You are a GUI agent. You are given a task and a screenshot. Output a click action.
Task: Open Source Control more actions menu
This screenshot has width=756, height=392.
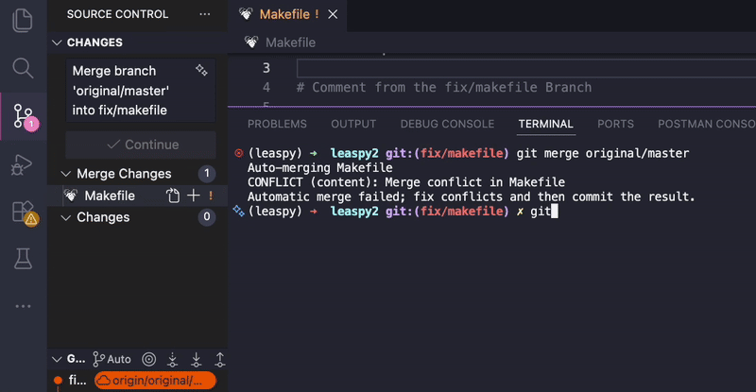(205, 14)
